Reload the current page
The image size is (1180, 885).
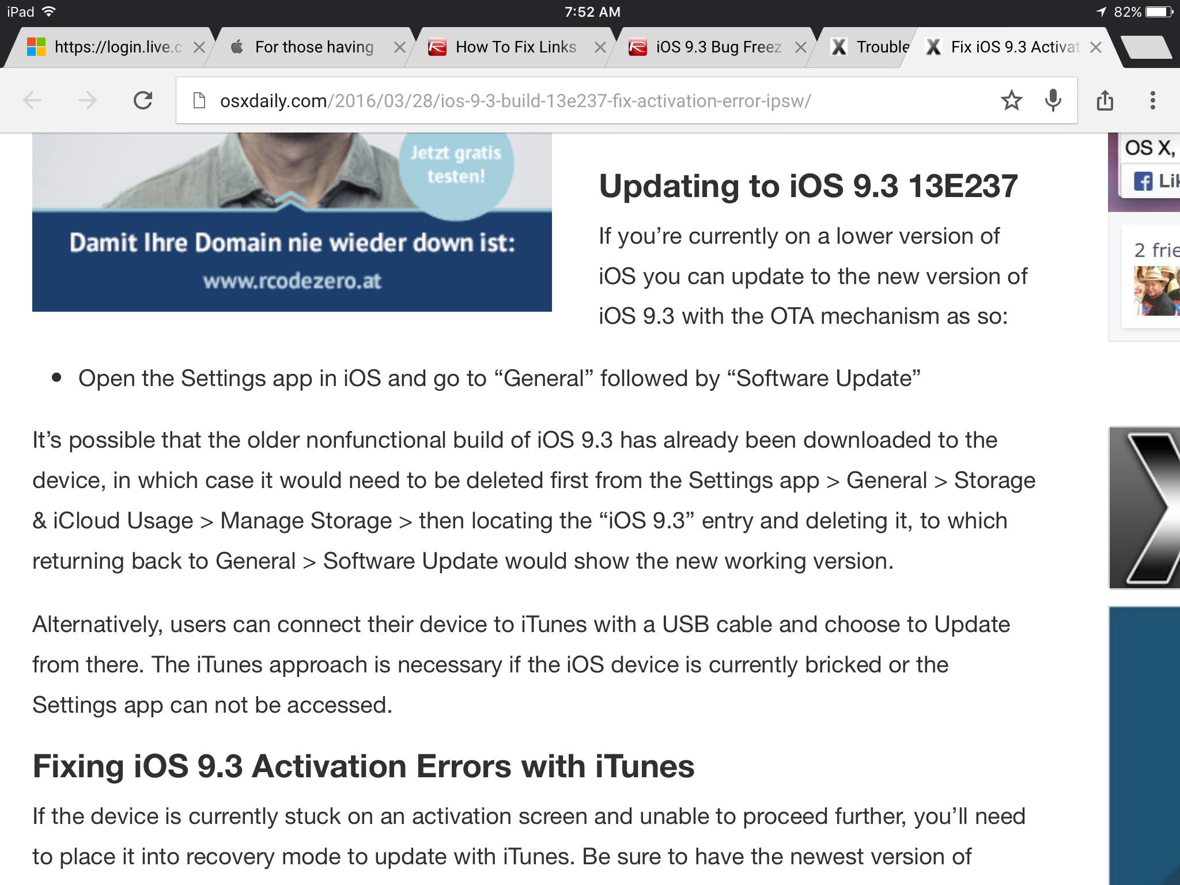[143, 101]
